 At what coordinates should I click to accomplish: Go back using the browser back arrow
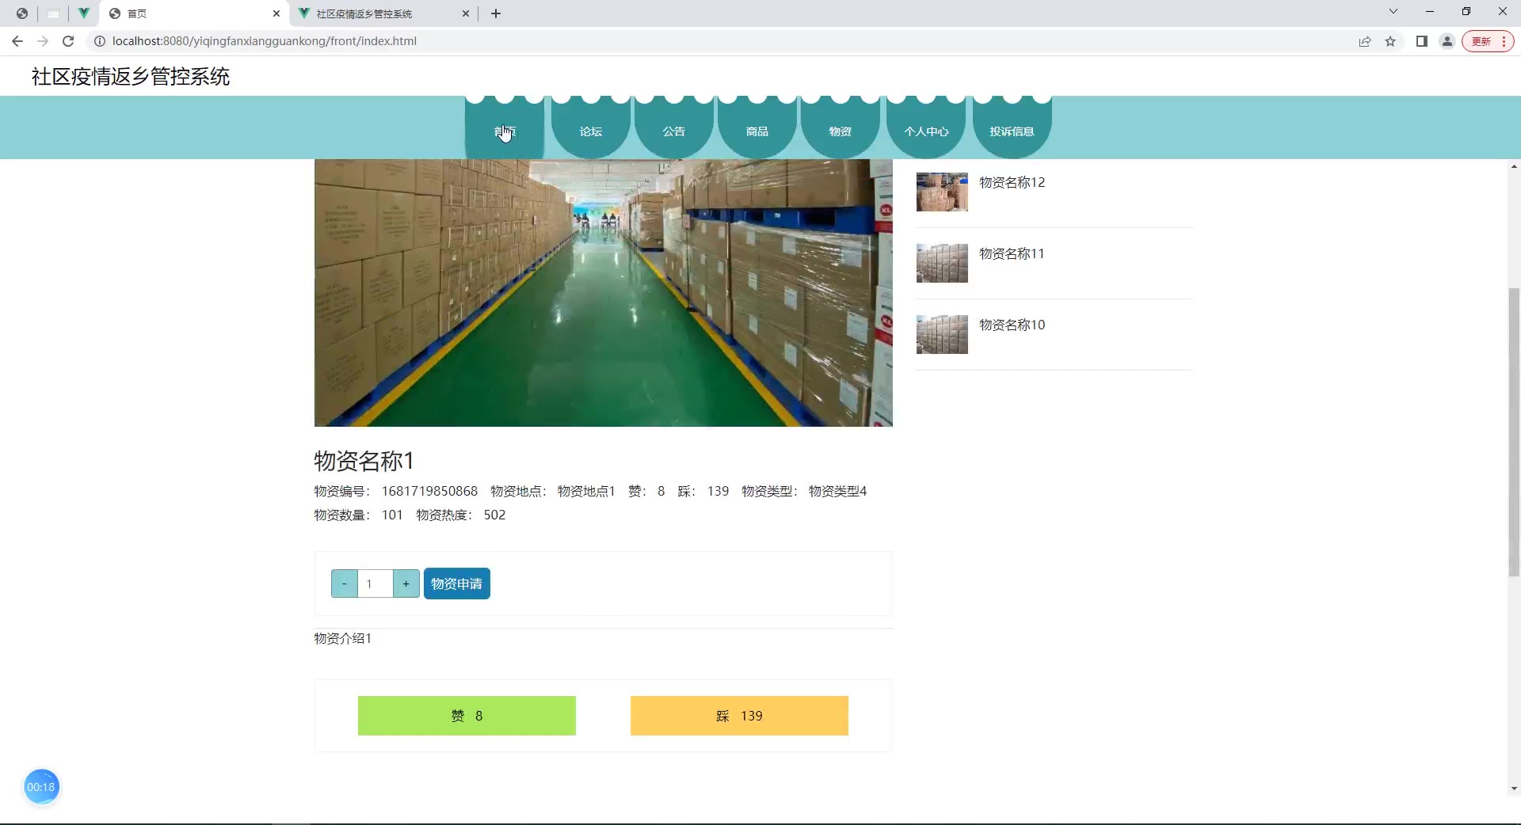point(17,41)
